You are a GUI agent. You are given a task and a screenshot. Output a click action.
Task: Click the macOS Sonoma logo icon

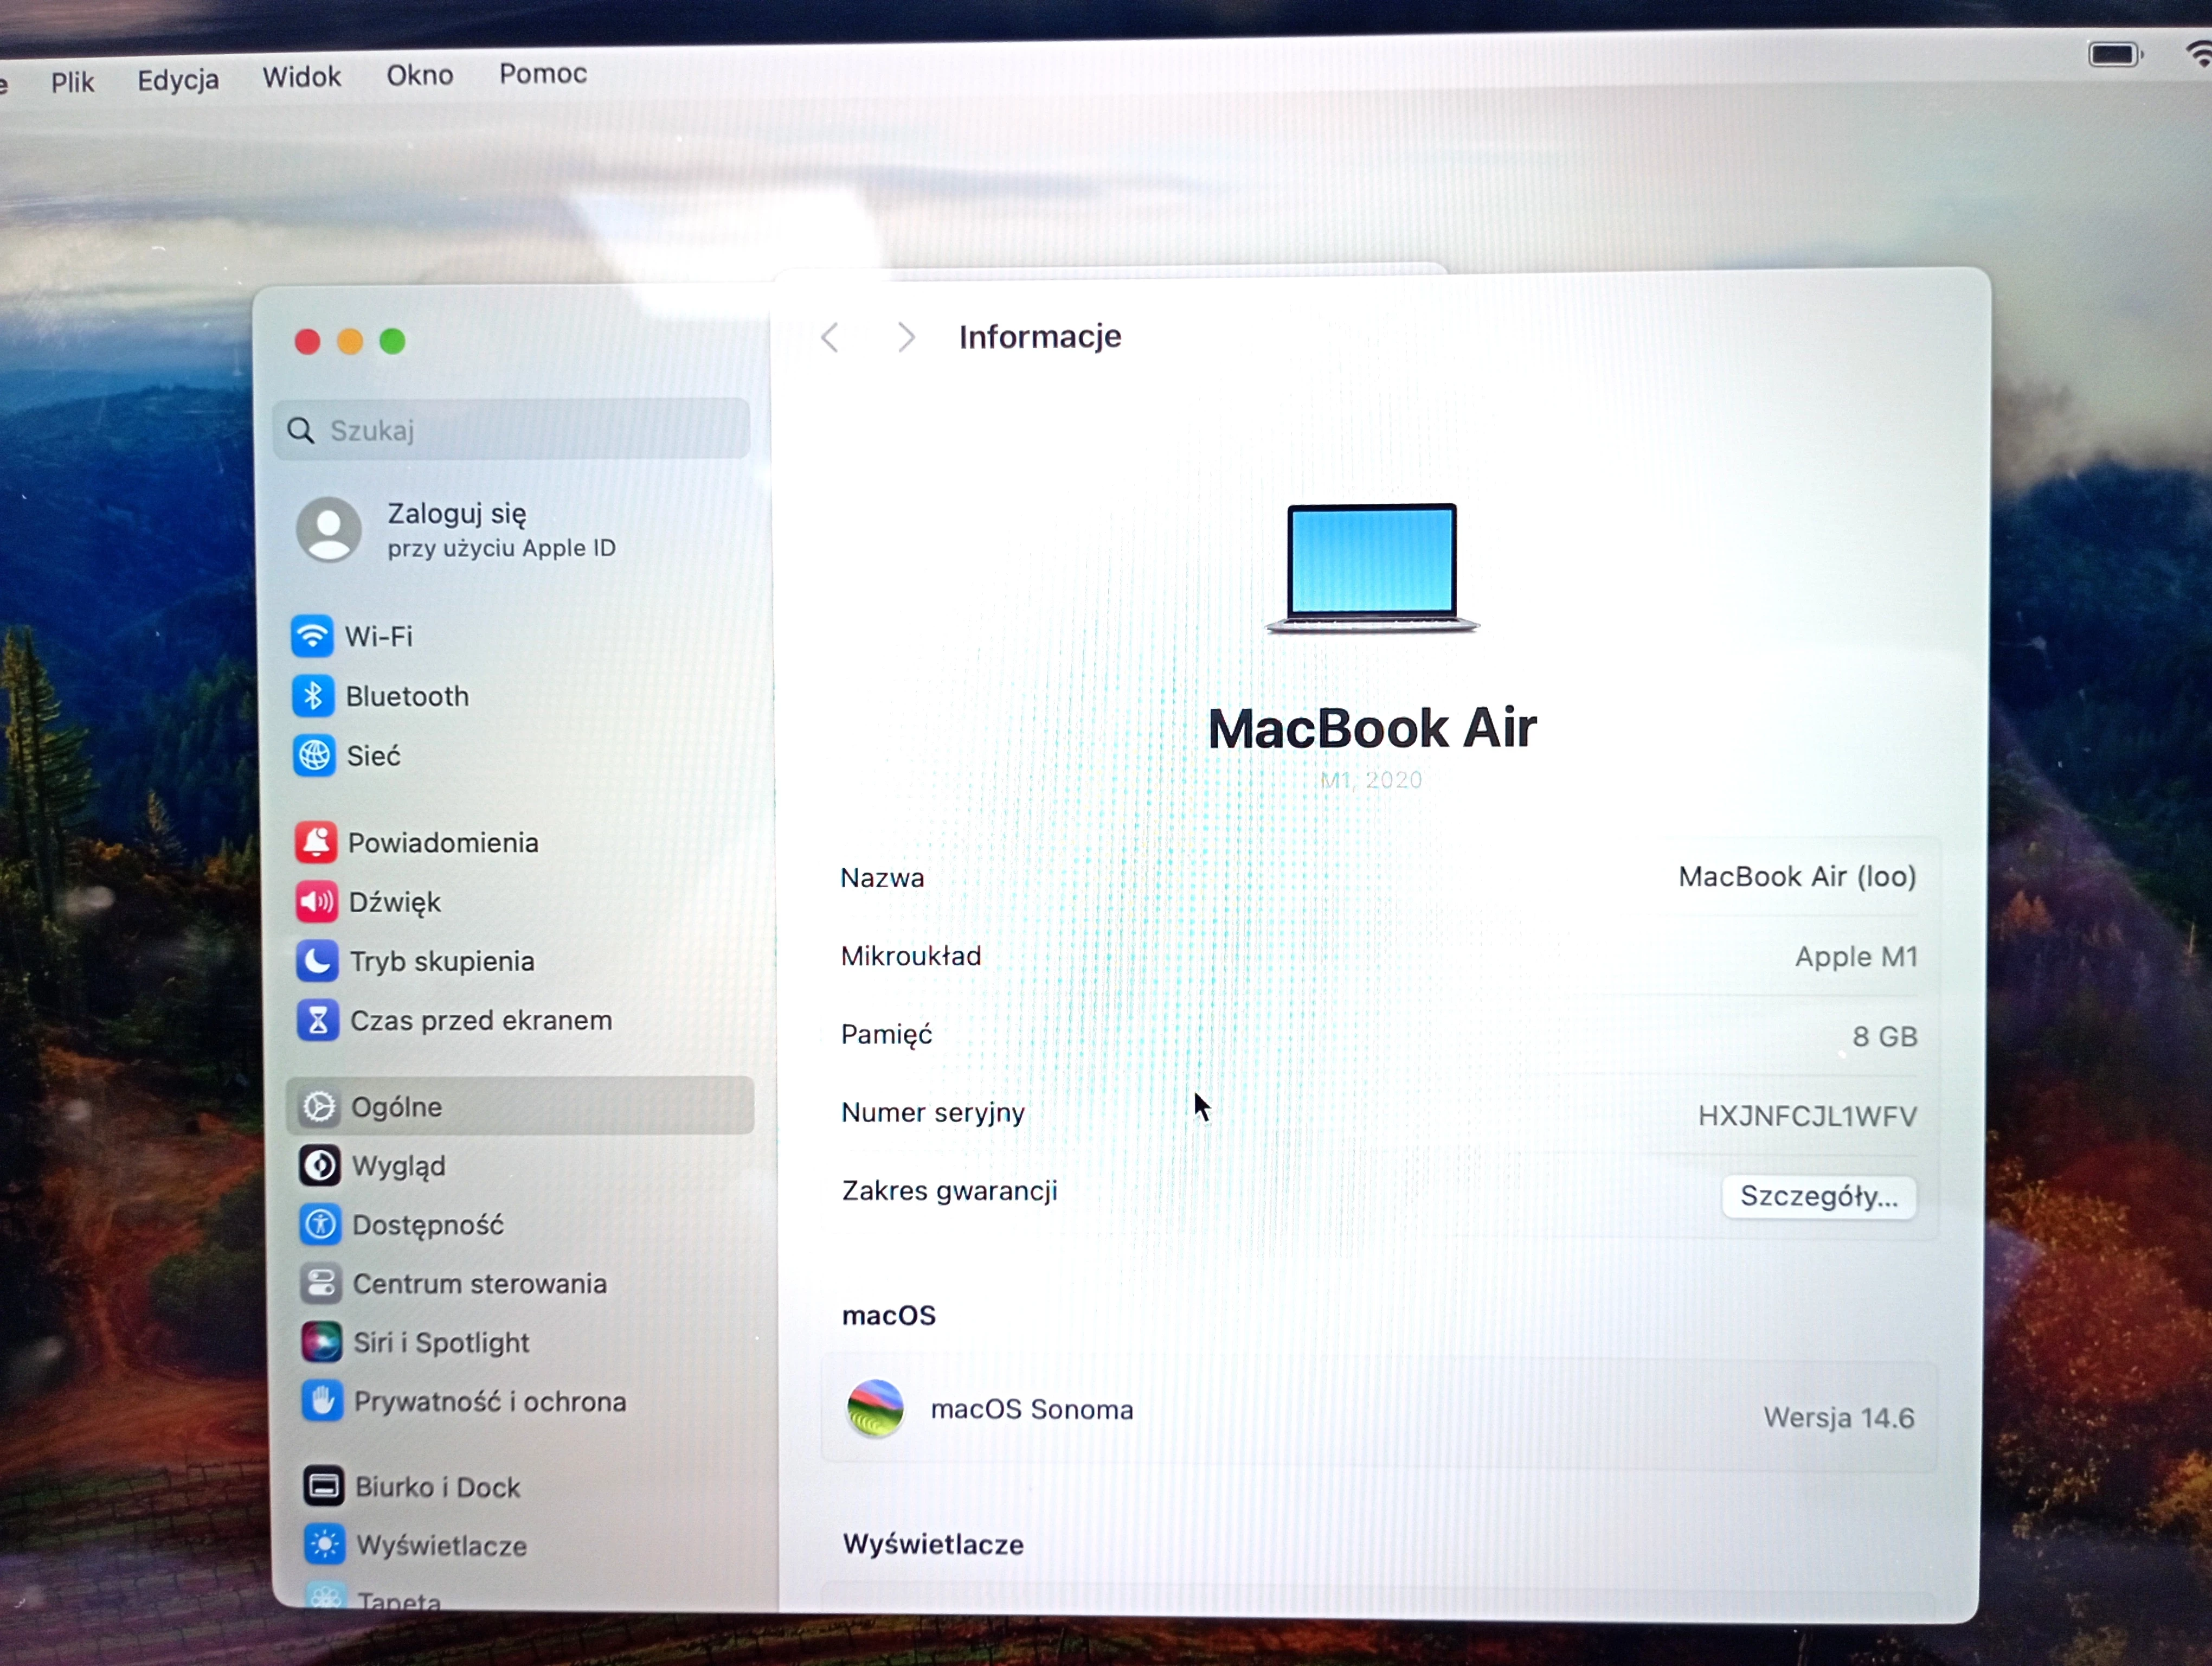click(875, 1408)
